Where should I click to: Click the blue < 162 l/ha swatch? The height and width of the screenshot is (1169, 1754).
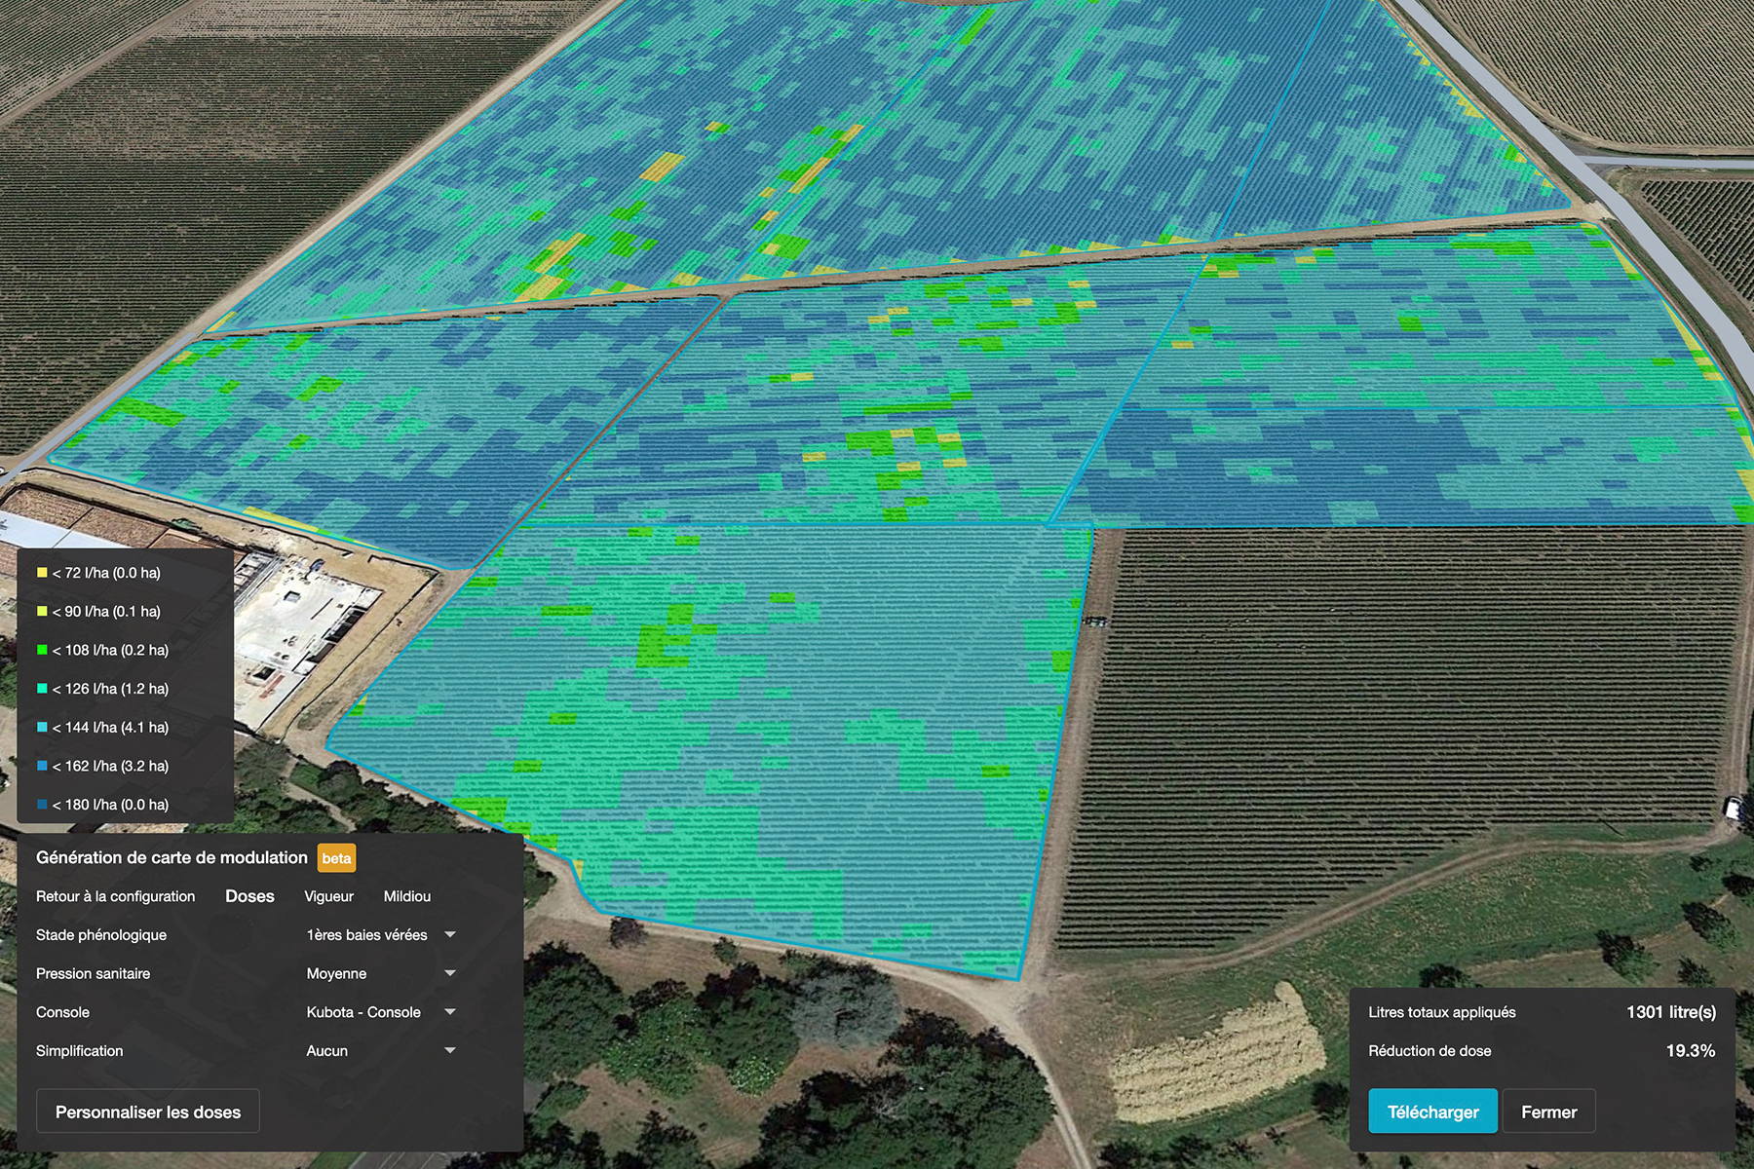coord(42,766)
